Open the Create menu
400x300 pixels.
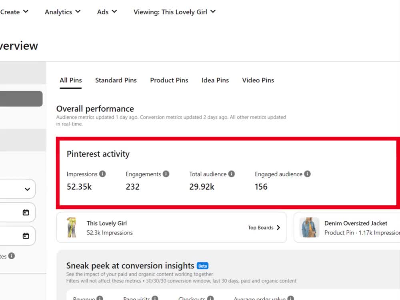coord(14,12)
